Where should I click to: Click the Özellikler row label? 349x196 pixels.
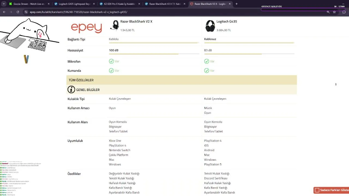click(x=74, y=174)
